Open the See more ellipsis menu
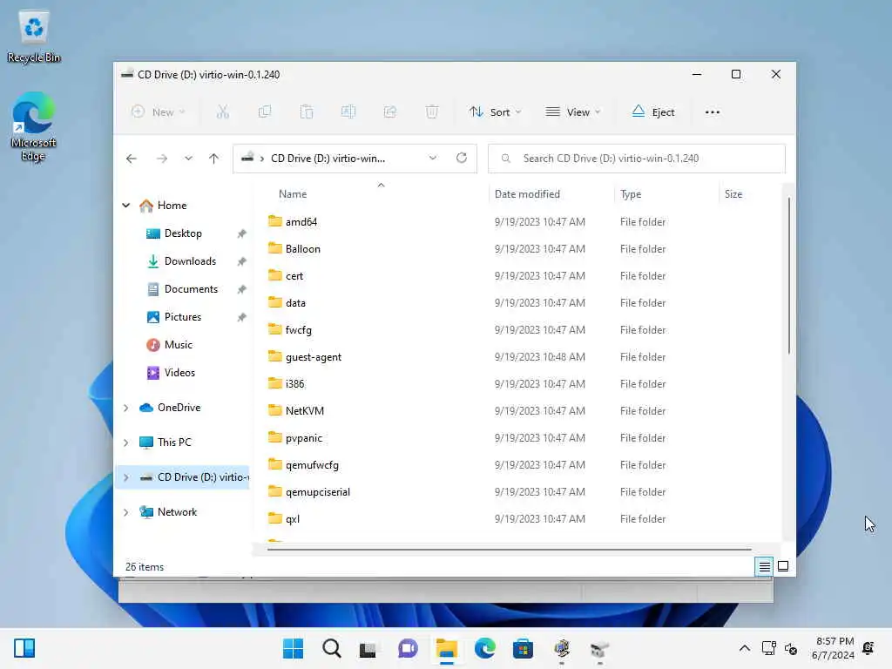The height and width of the screenshot is (669, 892). (x=713, y=112)
